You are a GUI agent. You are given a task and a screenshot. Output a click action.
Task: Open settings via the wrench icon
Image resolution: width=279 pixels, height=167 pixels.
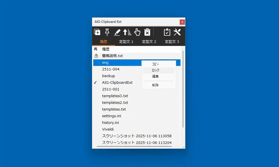(177, 32)
